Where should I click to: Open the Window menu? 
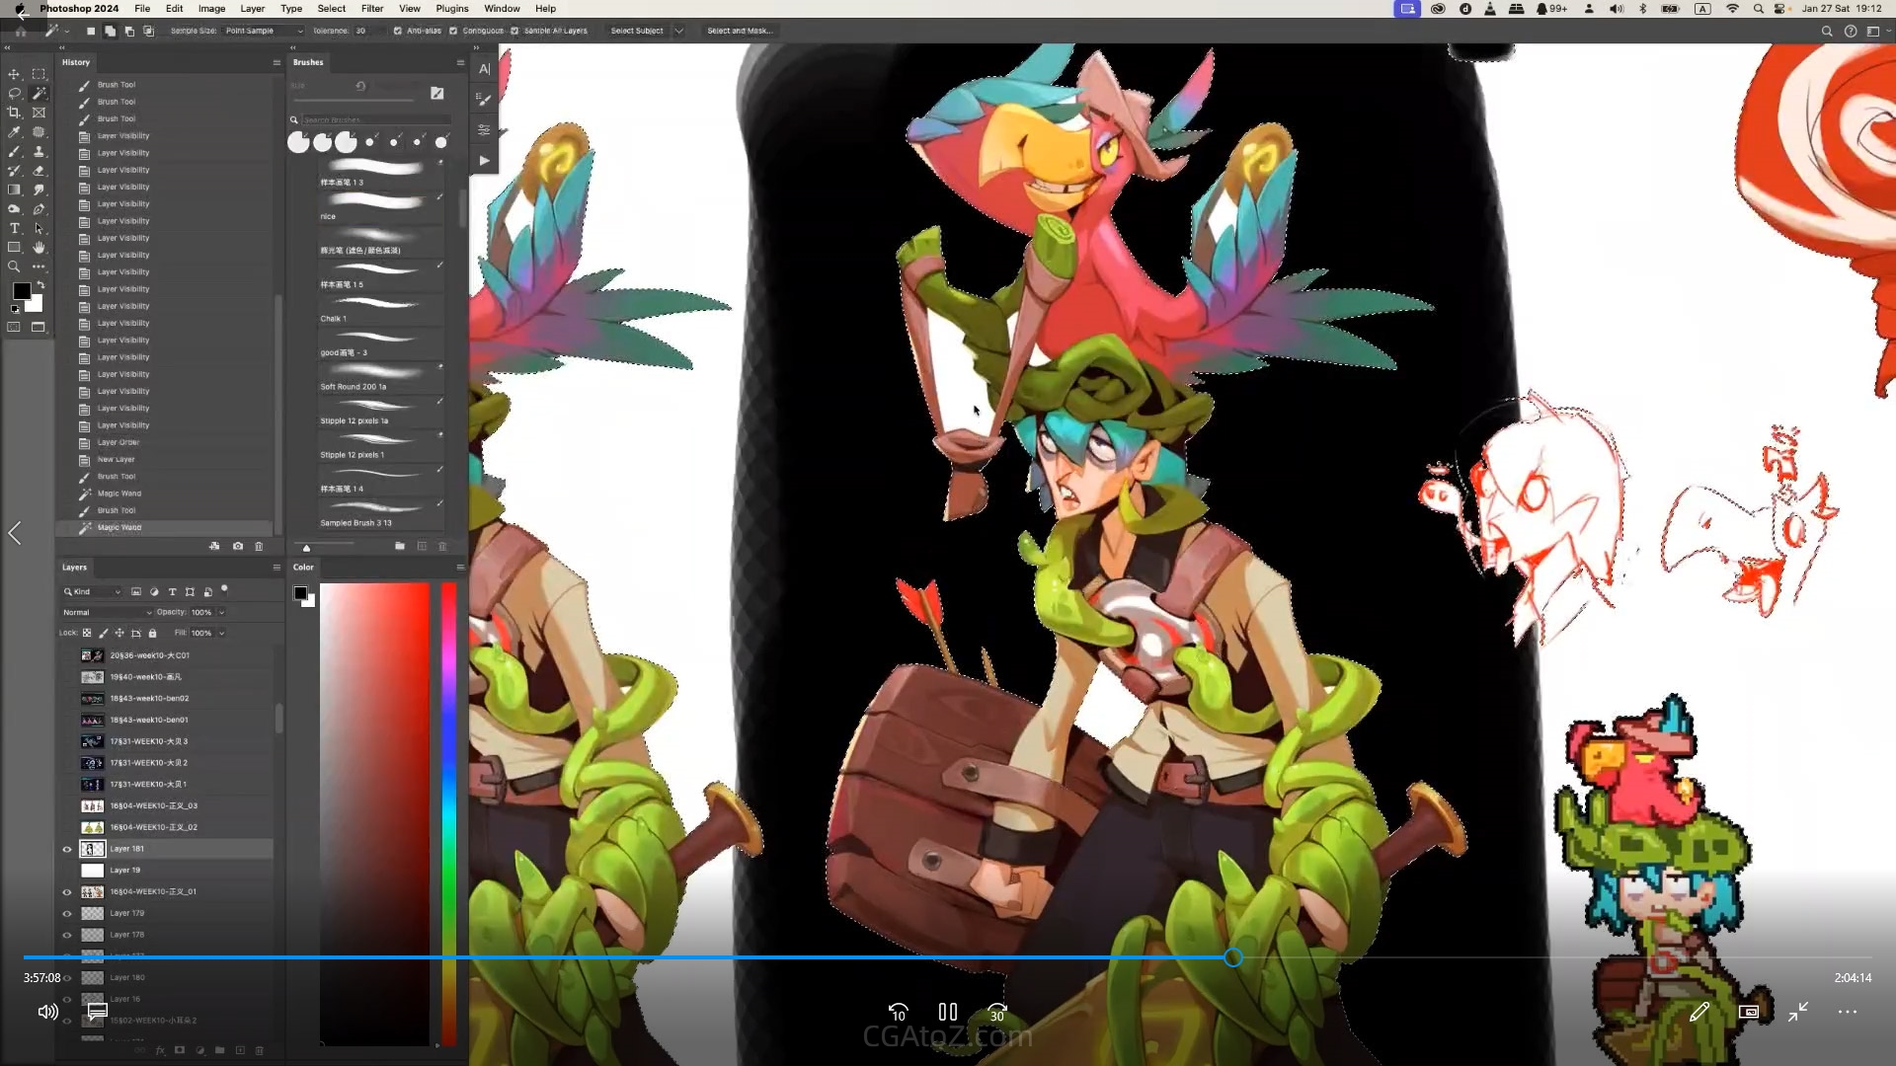502,8
